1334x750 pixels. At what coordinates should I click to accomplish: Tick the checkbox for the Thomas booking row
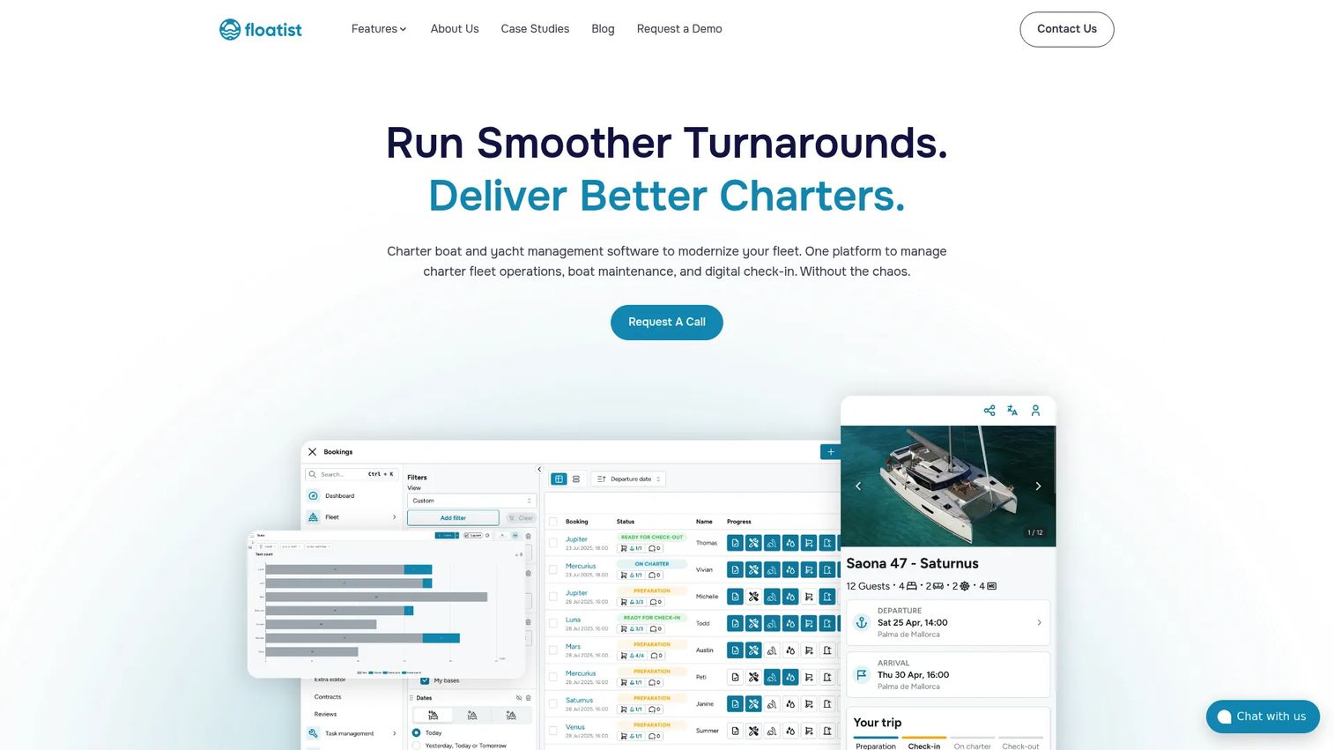point(553,543)
